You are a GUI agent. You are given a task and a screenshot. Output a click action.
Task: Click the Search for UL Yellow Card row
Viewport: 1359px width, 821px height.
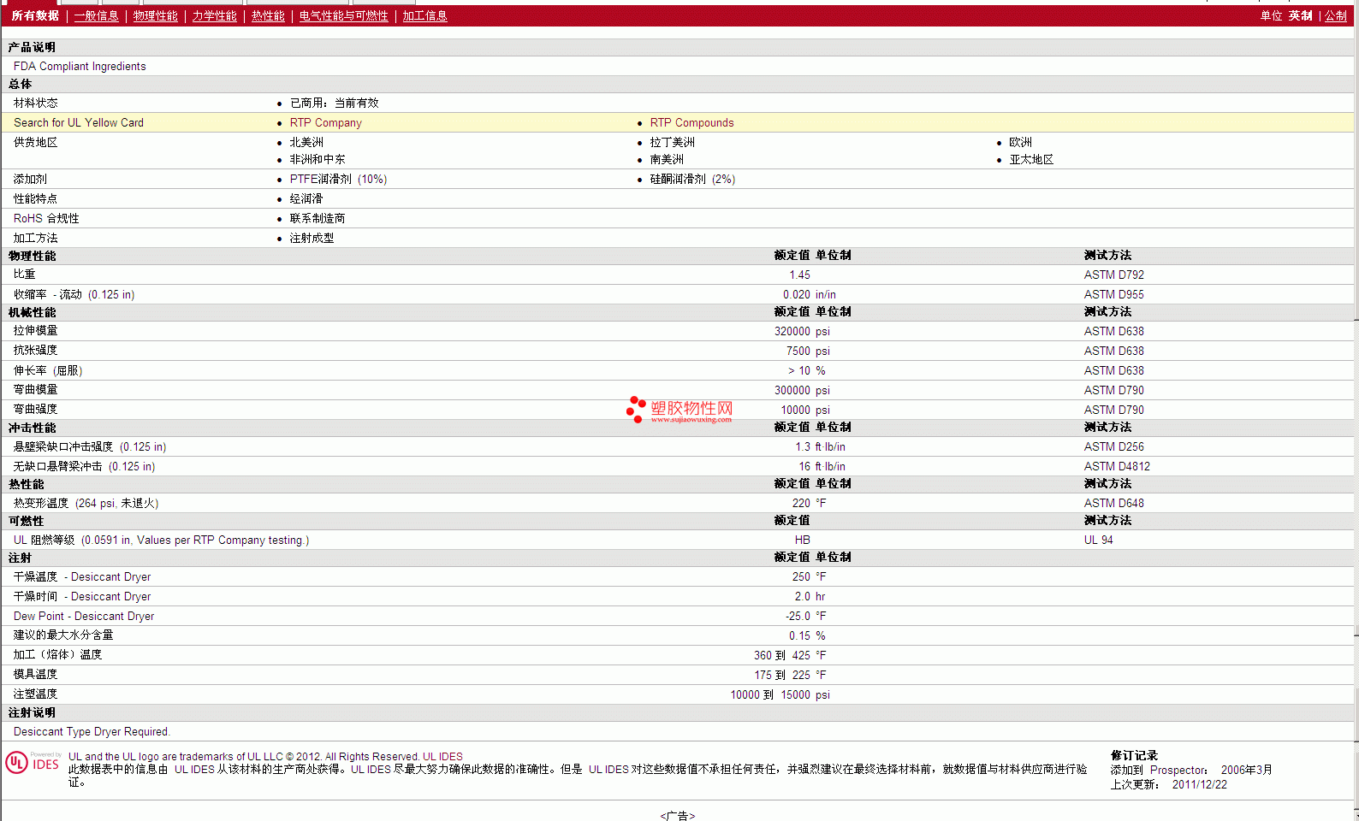pyautogui.click(x=678, y=122)
